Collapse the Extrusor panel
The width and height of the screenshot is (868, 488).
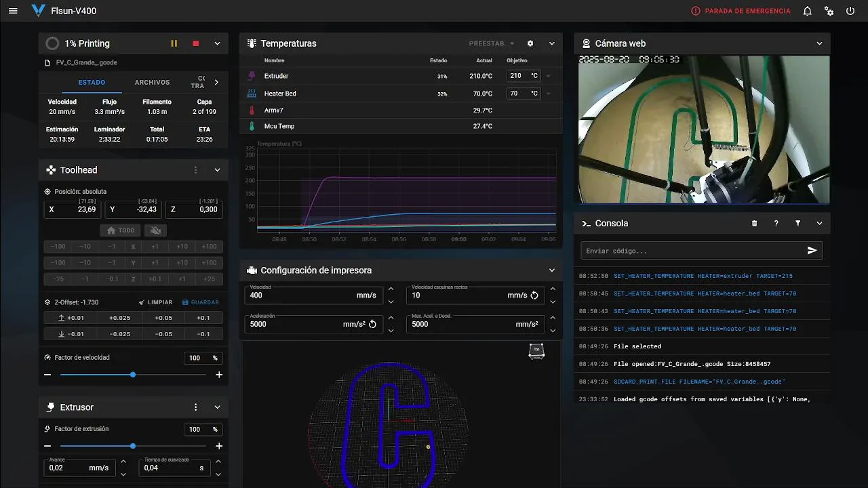point(217,407)
